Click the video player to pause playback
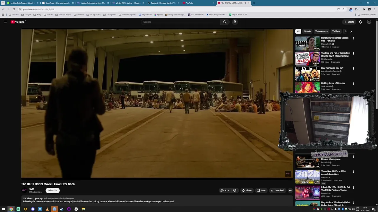The width and height of the screenshot is (378, 212). click(157, 103)
